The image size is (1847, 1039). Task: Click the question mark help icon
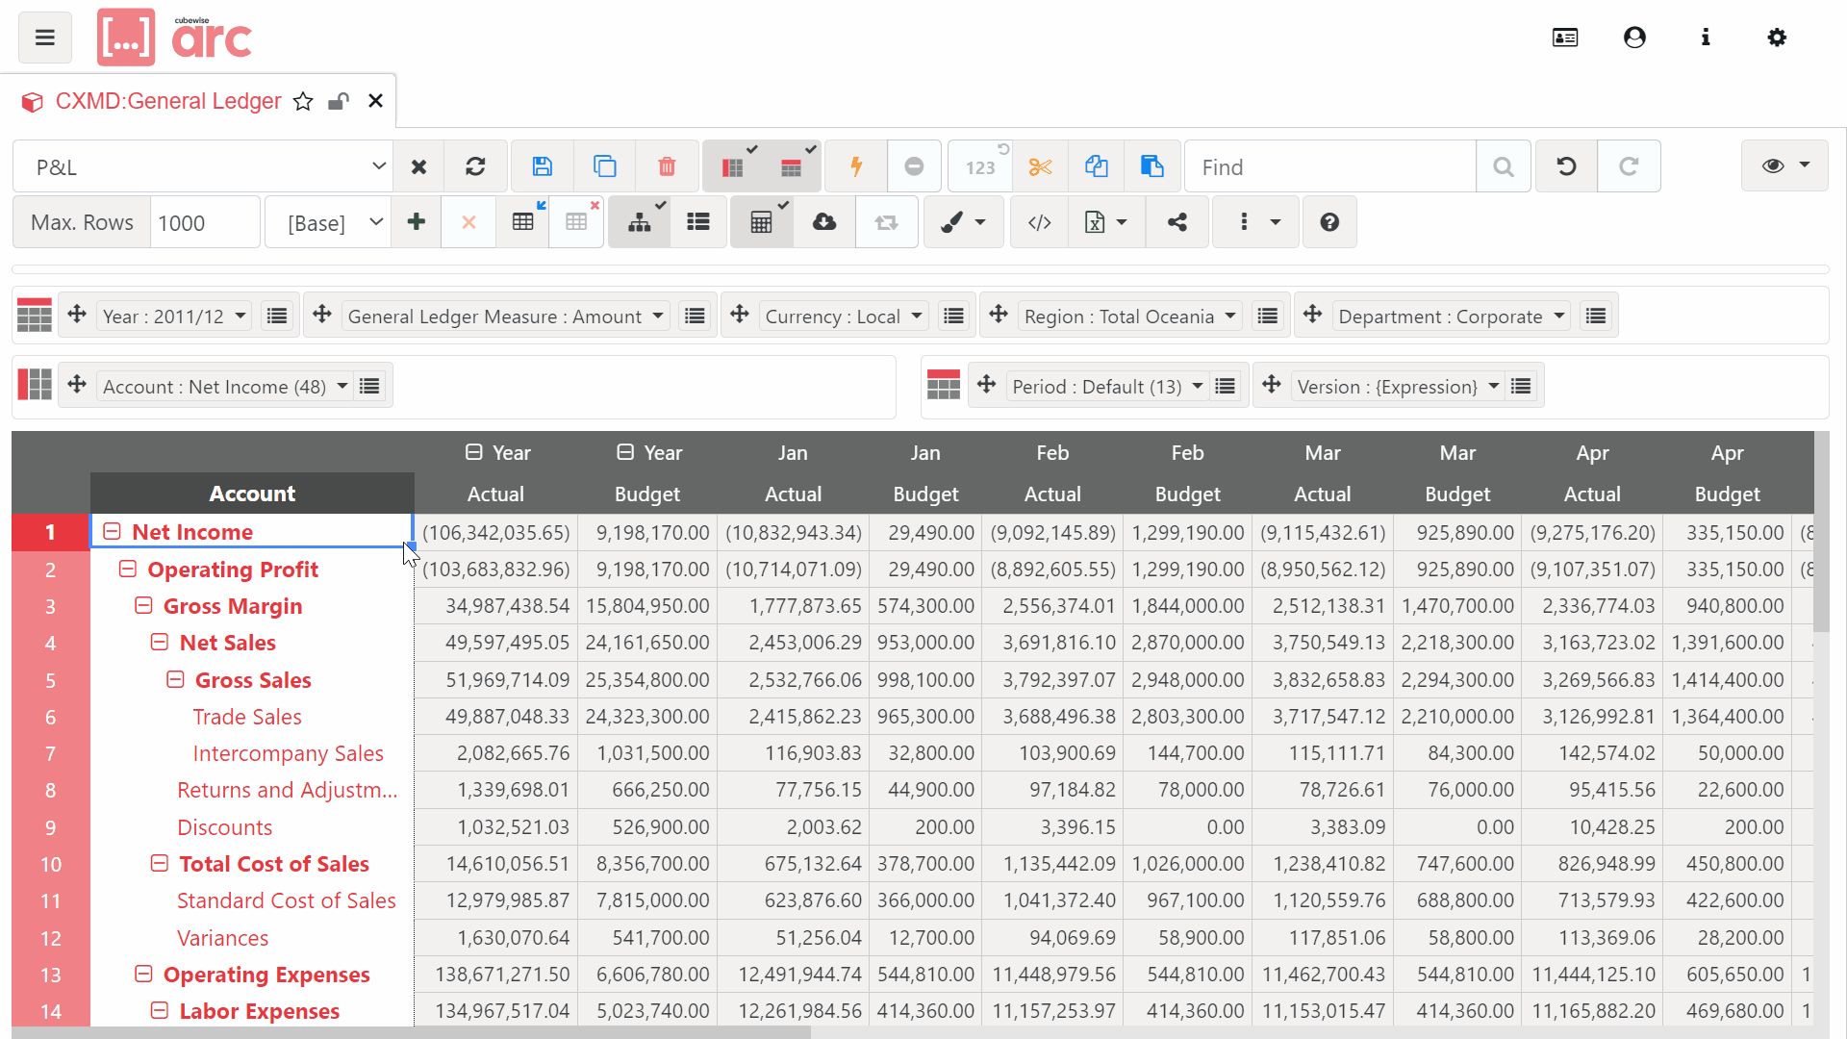1329,222
